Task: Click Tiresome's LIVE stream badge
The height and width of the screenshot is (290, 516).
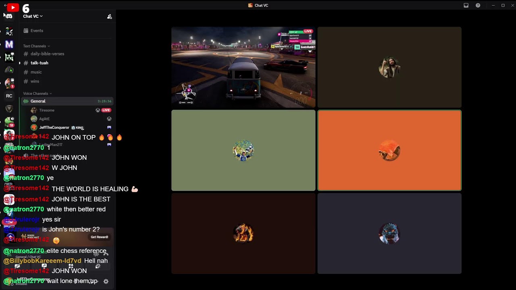Action: 106,110
